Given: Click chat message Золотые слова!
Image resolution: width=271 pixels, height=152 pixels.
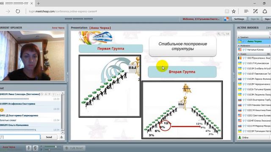Looking at the screenshot, I should tap(8, 120).
